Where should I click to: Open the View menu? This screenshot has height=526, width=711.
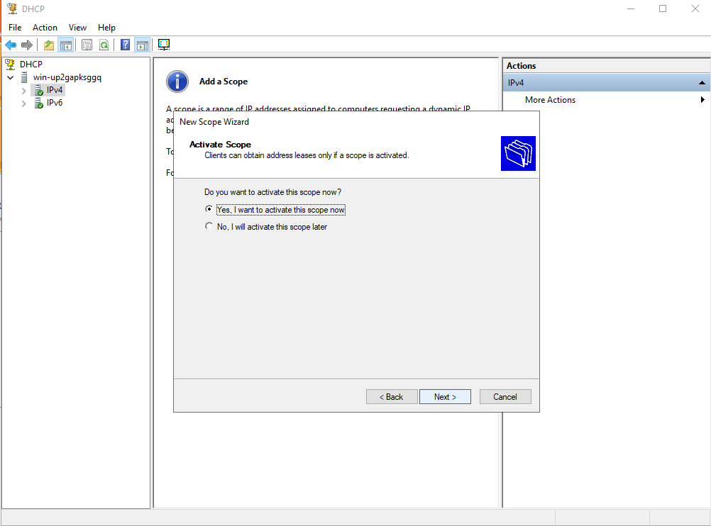(x=77, y=27)
